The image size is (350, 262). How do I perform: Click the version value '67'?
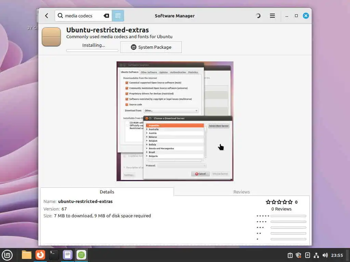tap(64, 209)
